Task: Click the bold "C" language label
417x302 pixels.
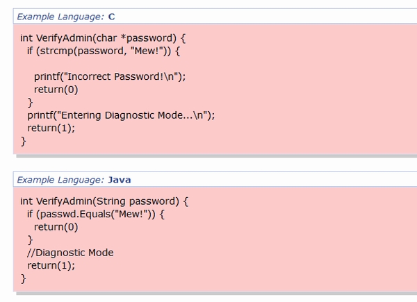Action: click(x=112, y=16)
